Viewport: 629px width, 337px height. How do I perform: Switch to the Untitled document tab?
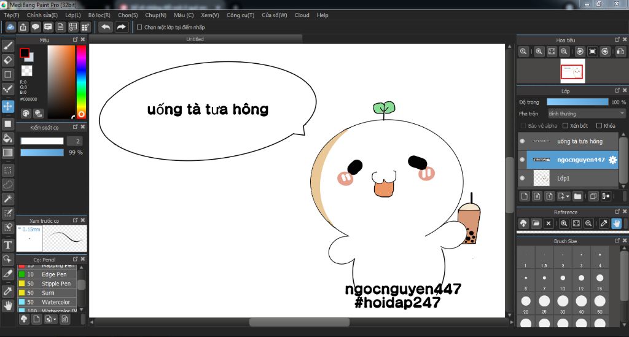tap(195, 39)
